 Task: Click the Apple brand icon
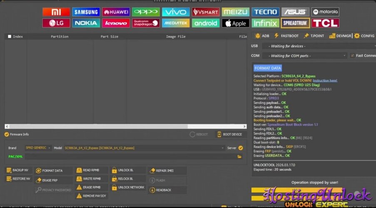(x=235, y=23)
